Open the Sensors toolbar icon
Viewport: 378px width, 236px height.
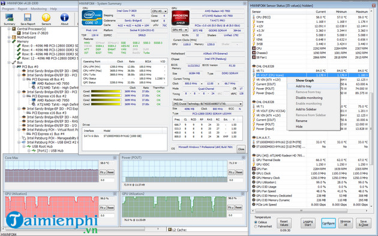(46, 17)
